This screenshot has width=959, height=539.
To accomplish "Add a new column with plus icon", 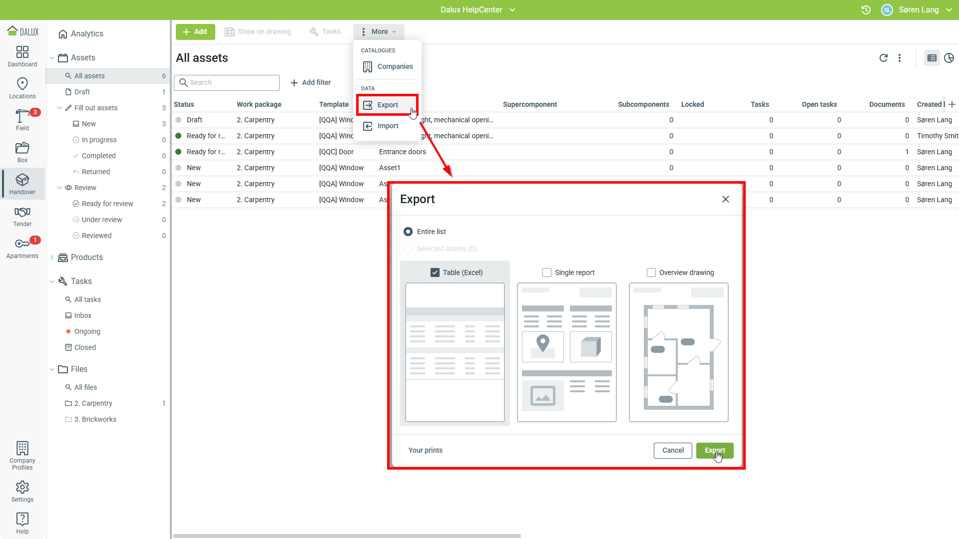I will [x=952, y=104].
